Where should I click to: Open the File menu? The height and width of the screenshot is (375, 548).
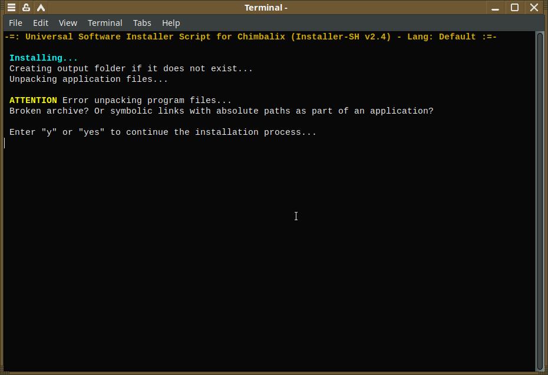(x=15, y=23)
